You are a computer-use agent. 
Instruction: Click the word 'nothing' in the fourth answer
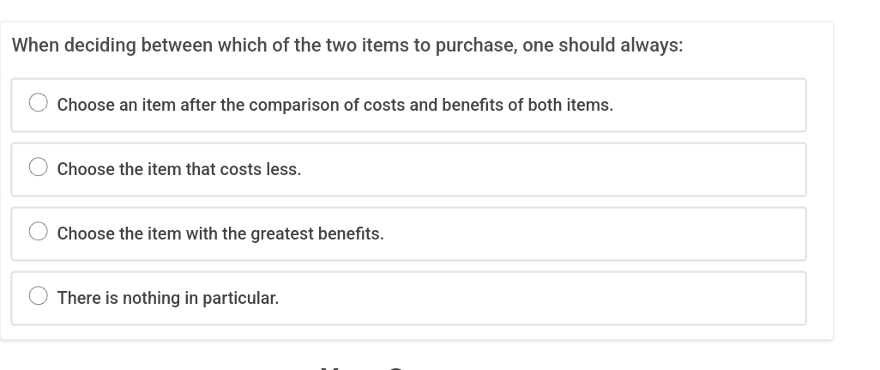coord(151,298)
